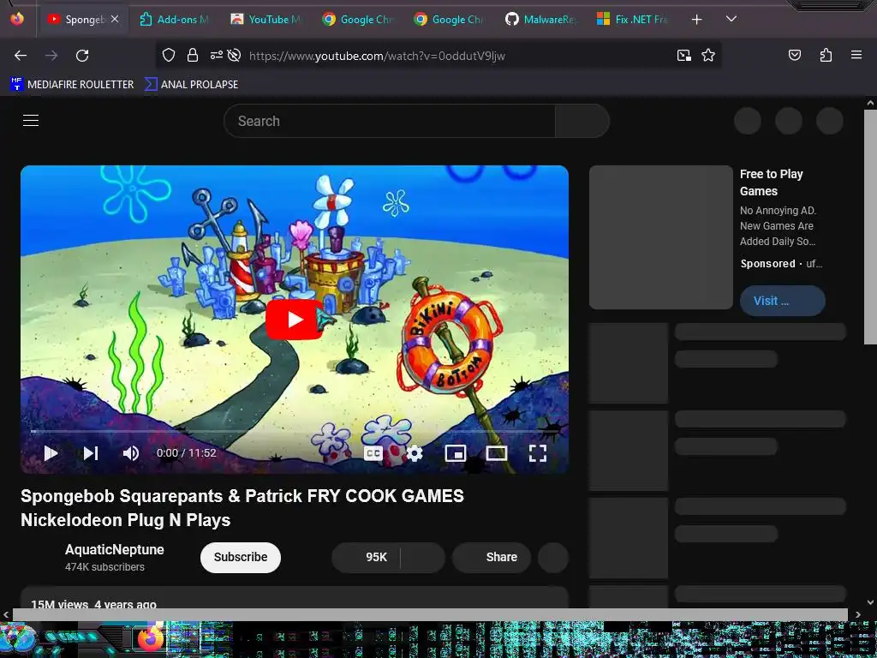
Task: Like the video with the 95K button
Action: [366, 557]
